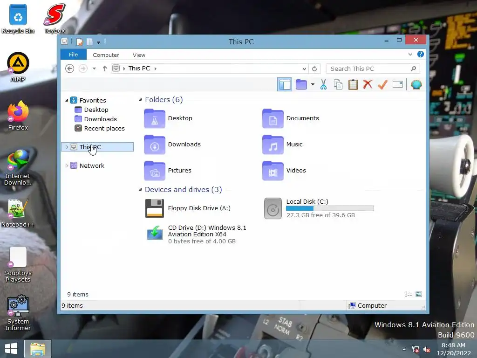The height and width of the screenshot is (358, 477).
Task: Click the Classic Shell settings icon
Action: (416, 85)
